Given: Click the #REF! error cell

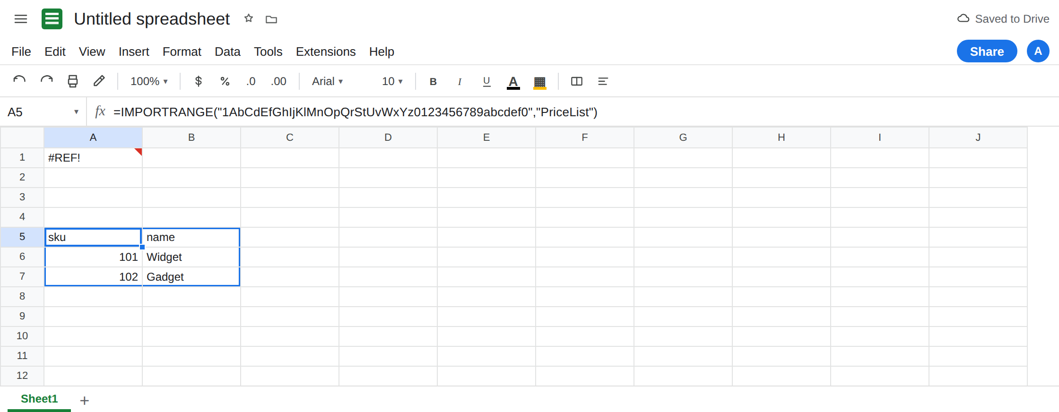Looking at the screenshot, I should coord(93,158).
